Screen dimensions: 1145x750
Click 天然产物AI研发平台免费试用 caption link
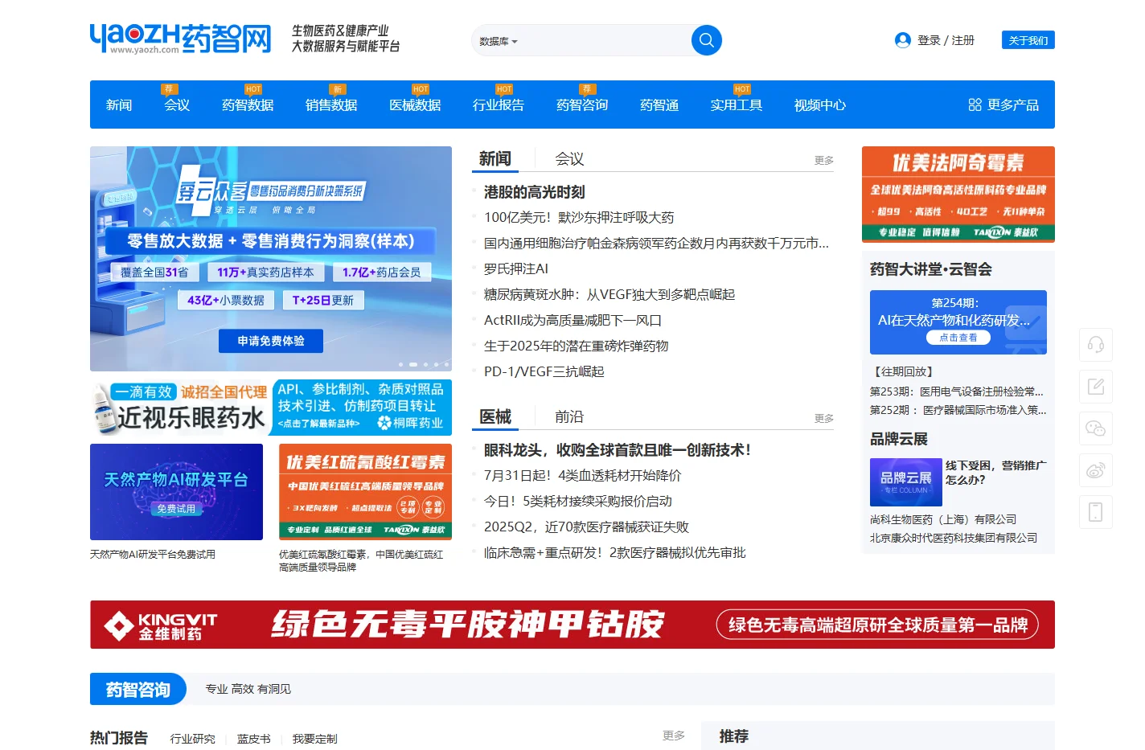click(x=153, y=555)
